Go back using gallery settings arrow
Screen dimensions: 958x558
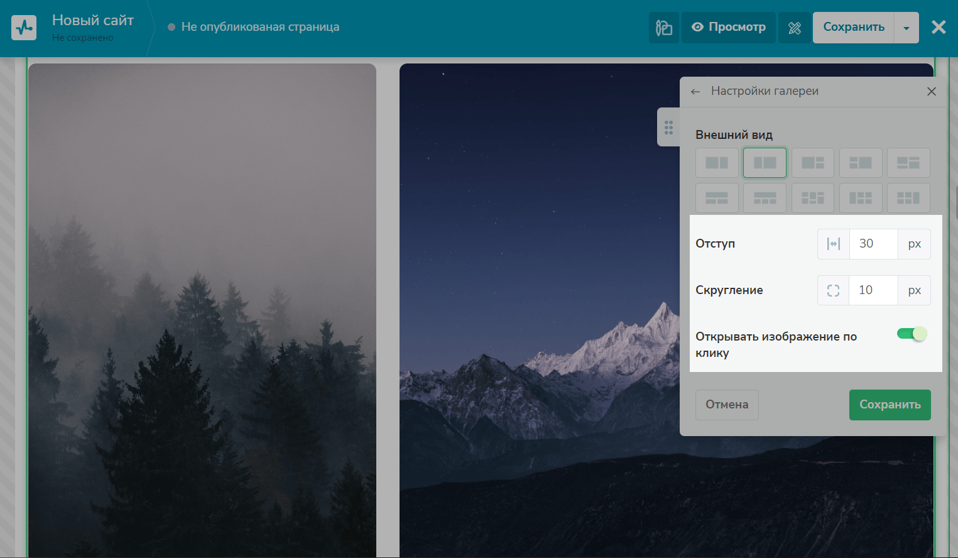[x=695, y=92]
